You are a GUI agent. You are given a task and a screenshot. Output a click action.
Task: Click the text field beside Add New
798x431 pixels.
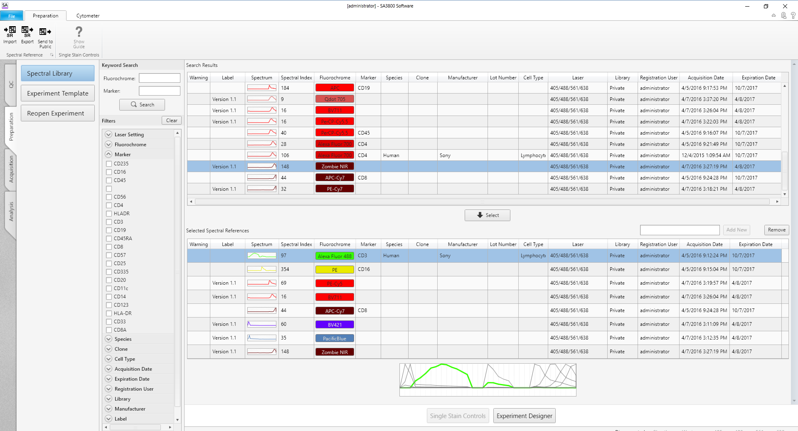(680, 230)
